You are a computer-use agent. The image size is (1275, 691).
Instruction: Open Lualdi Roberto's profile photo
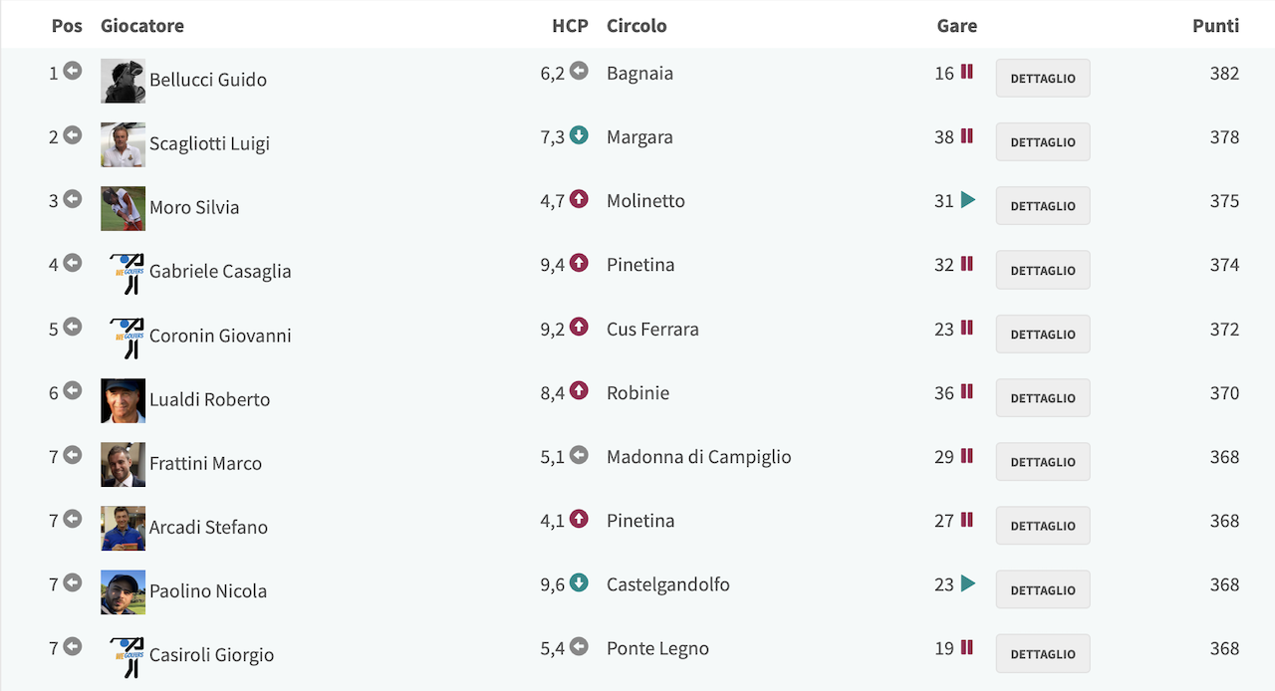coord(123,400)
